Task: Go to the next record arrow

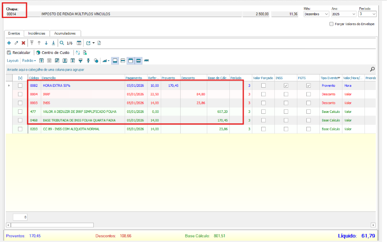Action: tap(46, 43)
